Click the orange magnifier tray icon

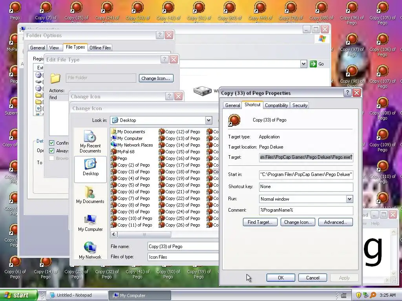pos(373,295)
